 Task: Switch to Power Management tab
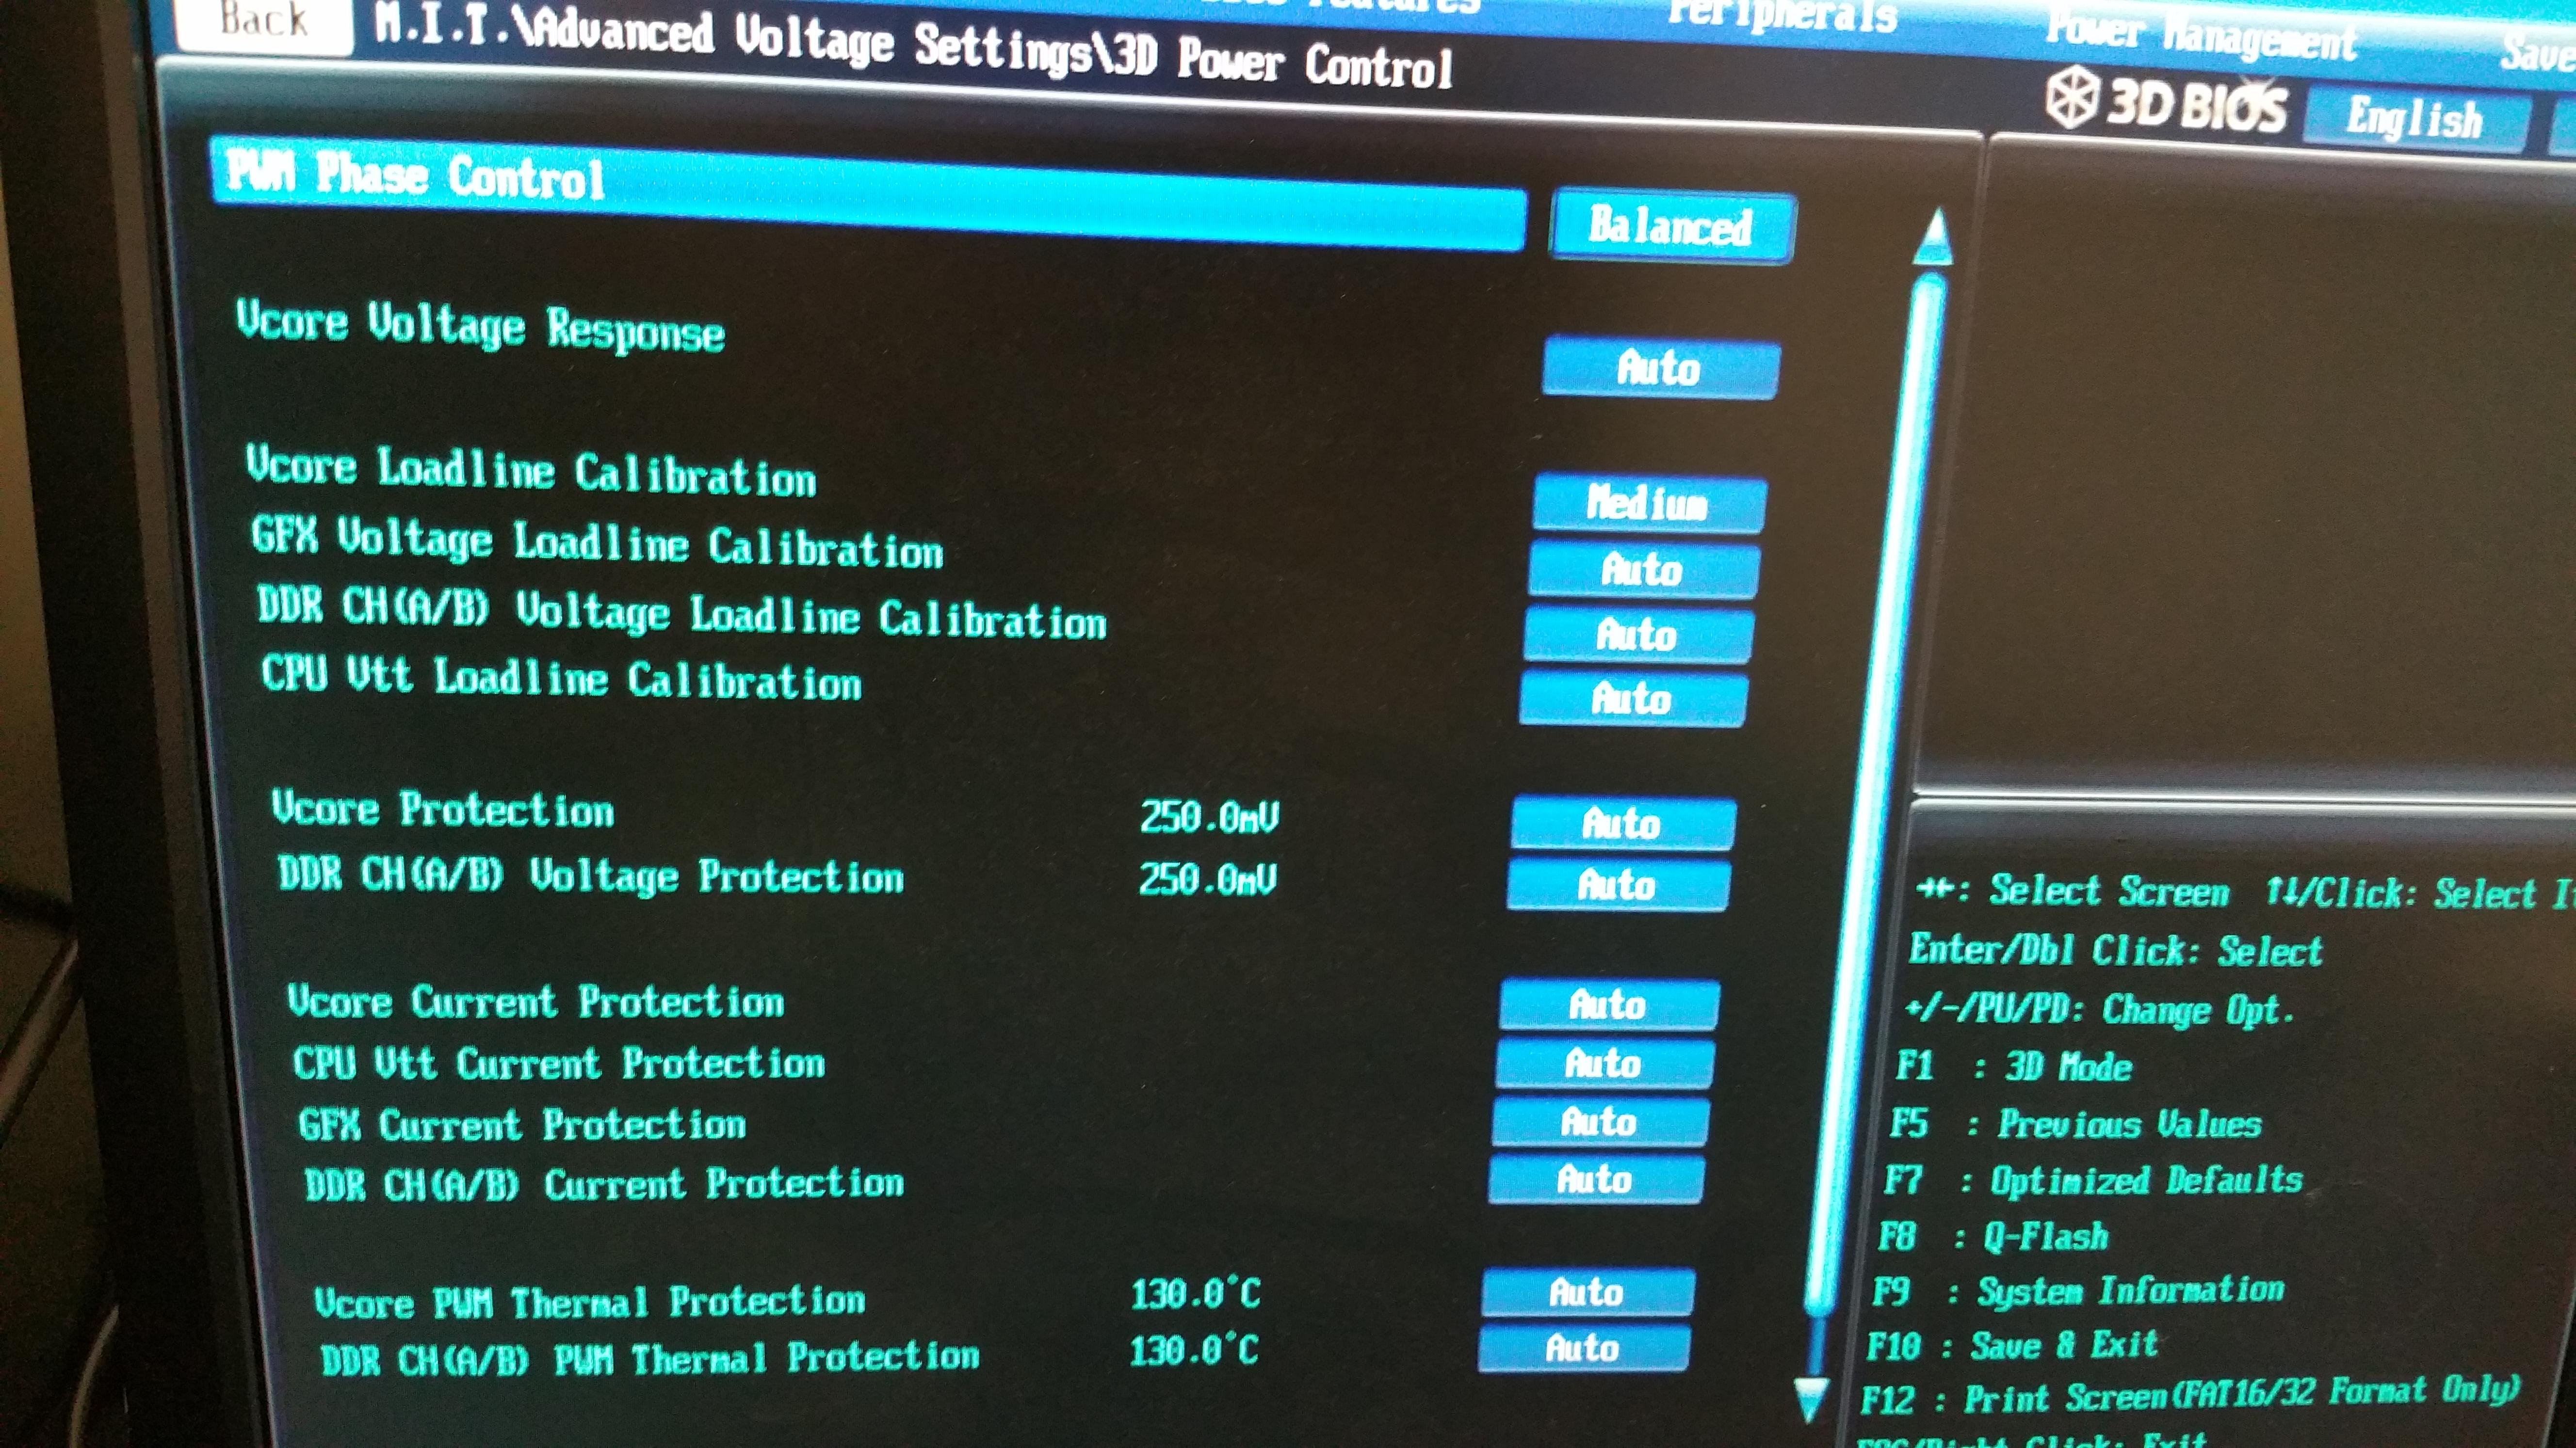[x=2200, y=35]
